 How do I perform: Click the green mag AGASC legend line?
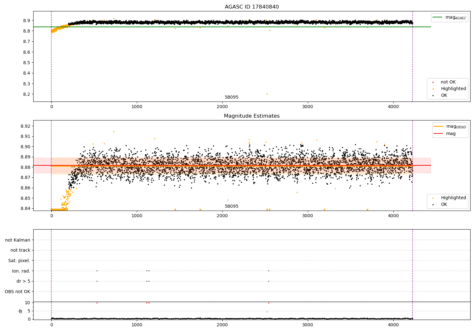coord(437,17)
